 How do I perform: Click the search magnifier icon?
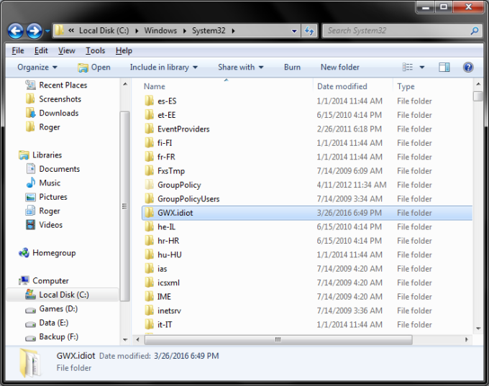point(475,31)
